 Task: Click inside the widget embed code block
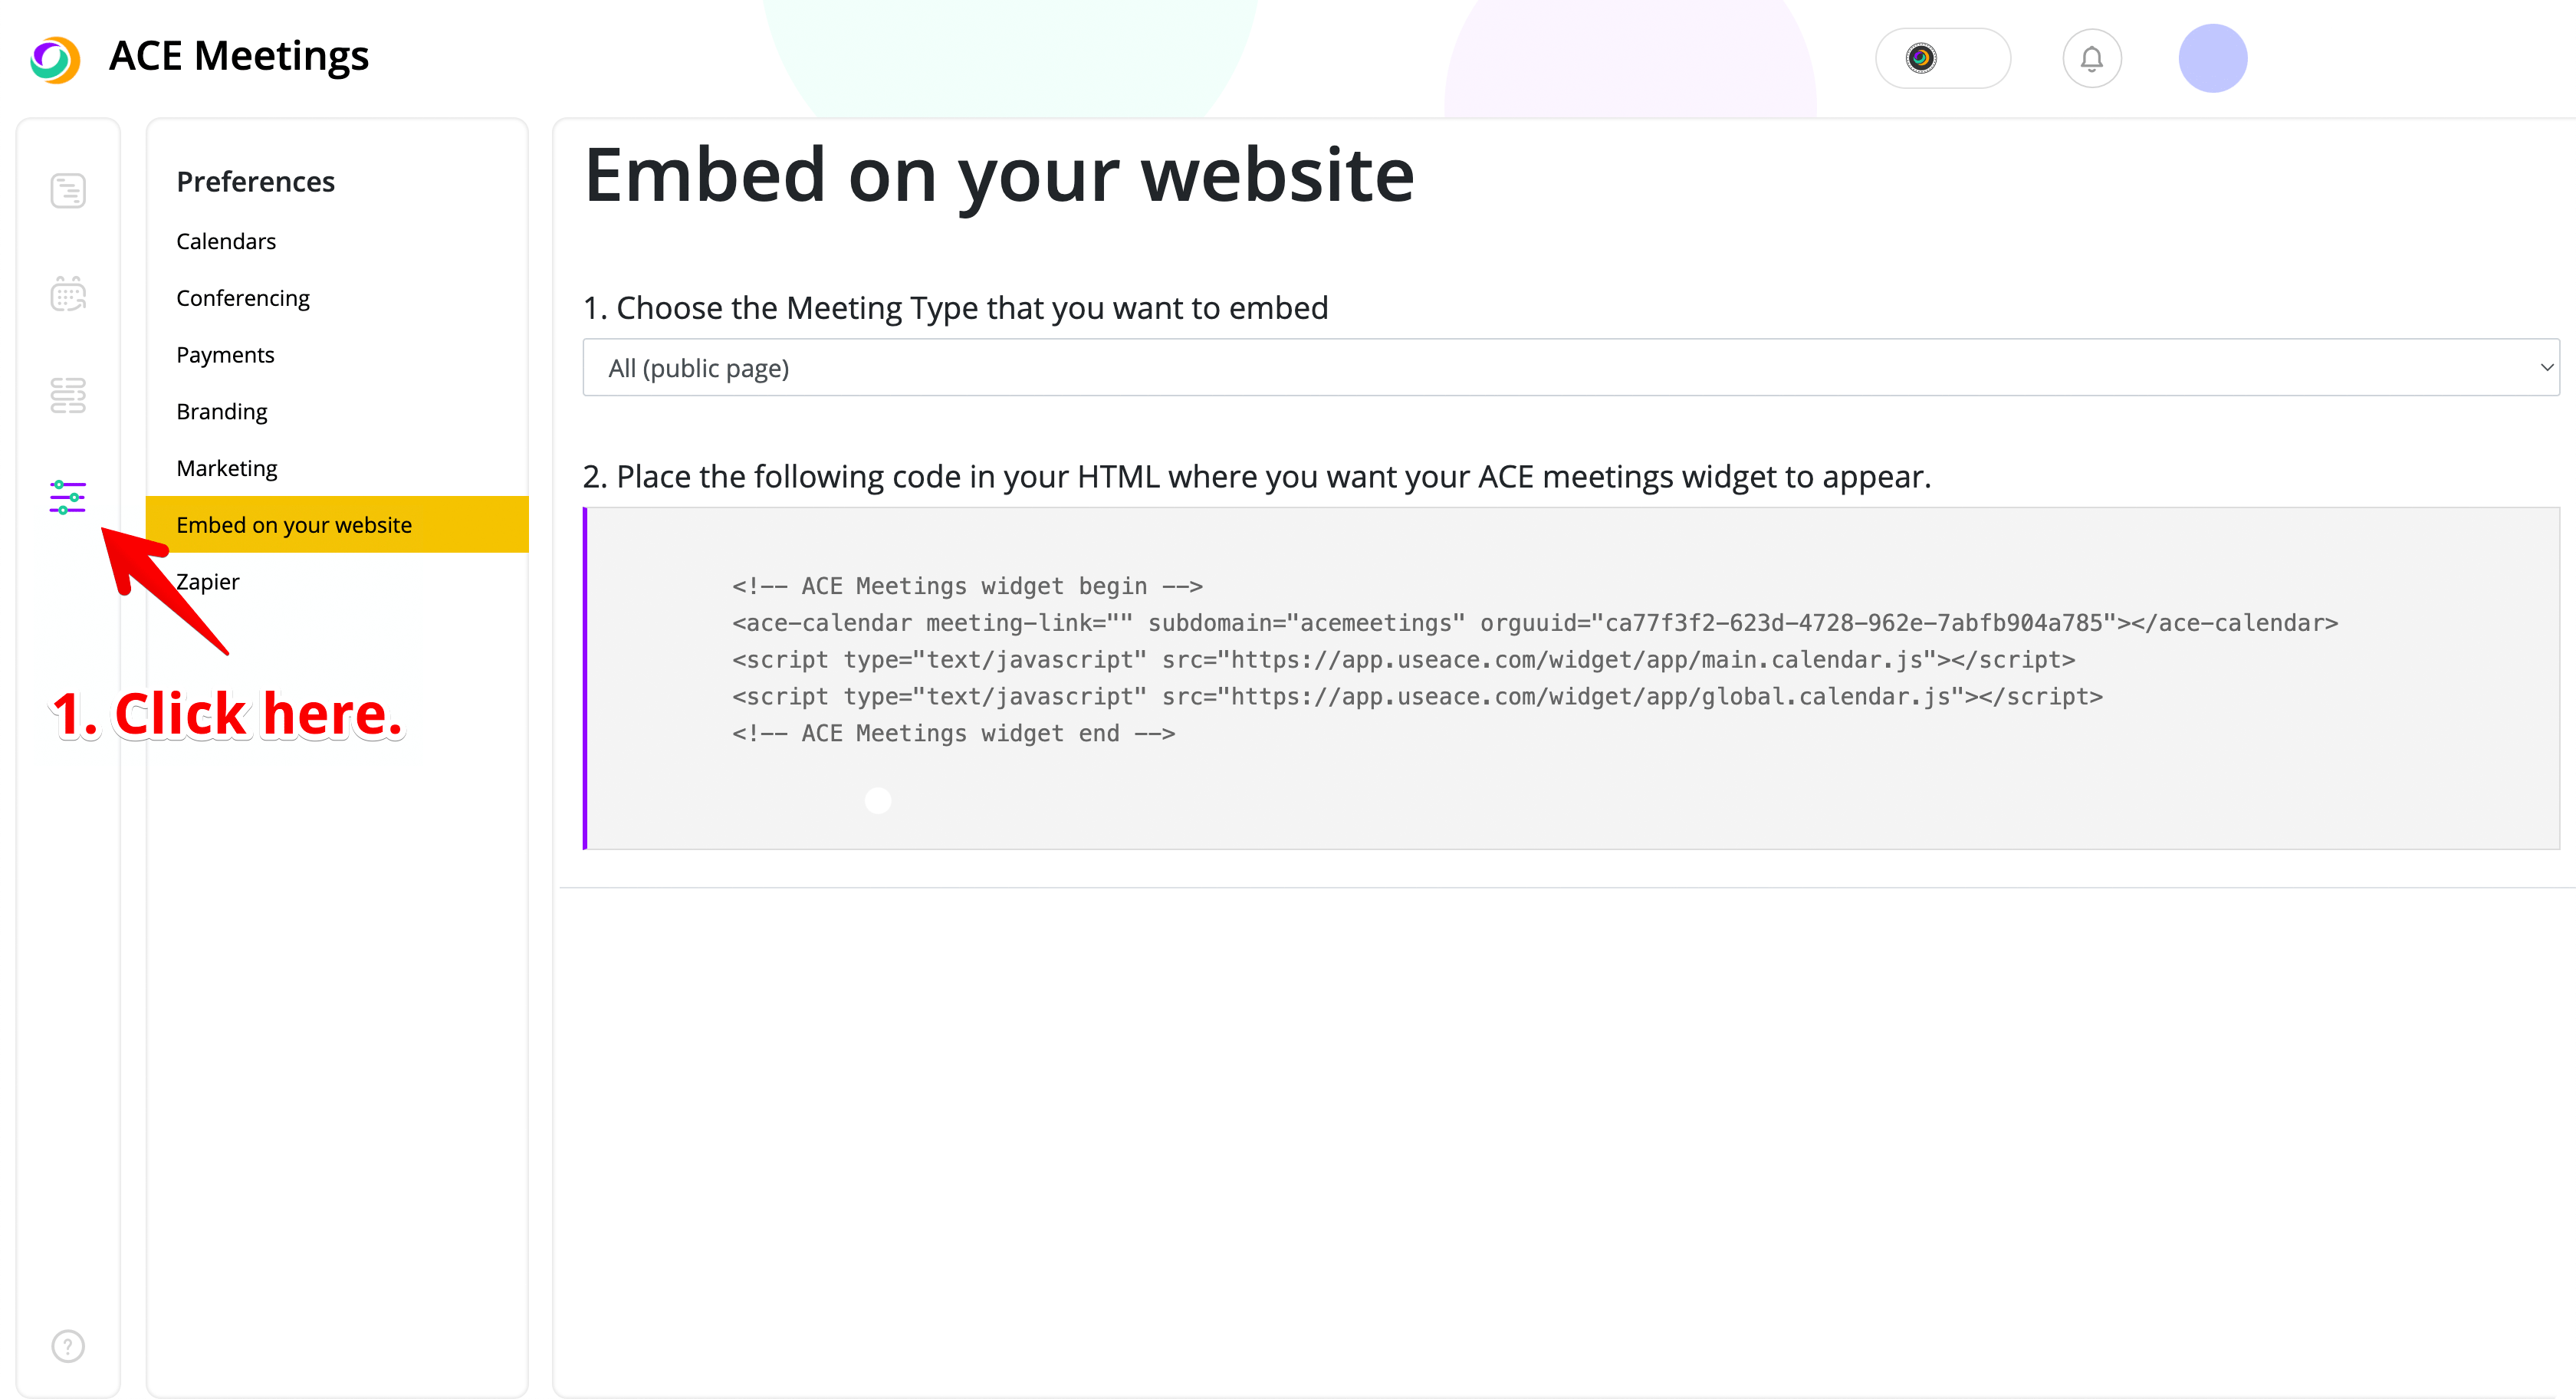point(1533,660)
